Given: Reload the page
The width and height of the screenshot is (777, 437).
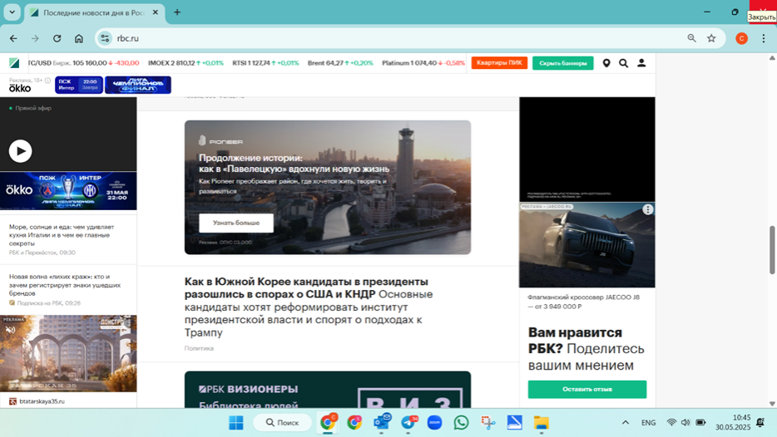Looking at the screenshot, I should coord(57,38).
